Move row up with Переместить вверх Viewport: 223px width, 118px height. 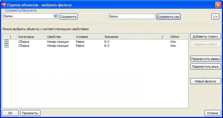pyautogui.click(x=205, y=59)
